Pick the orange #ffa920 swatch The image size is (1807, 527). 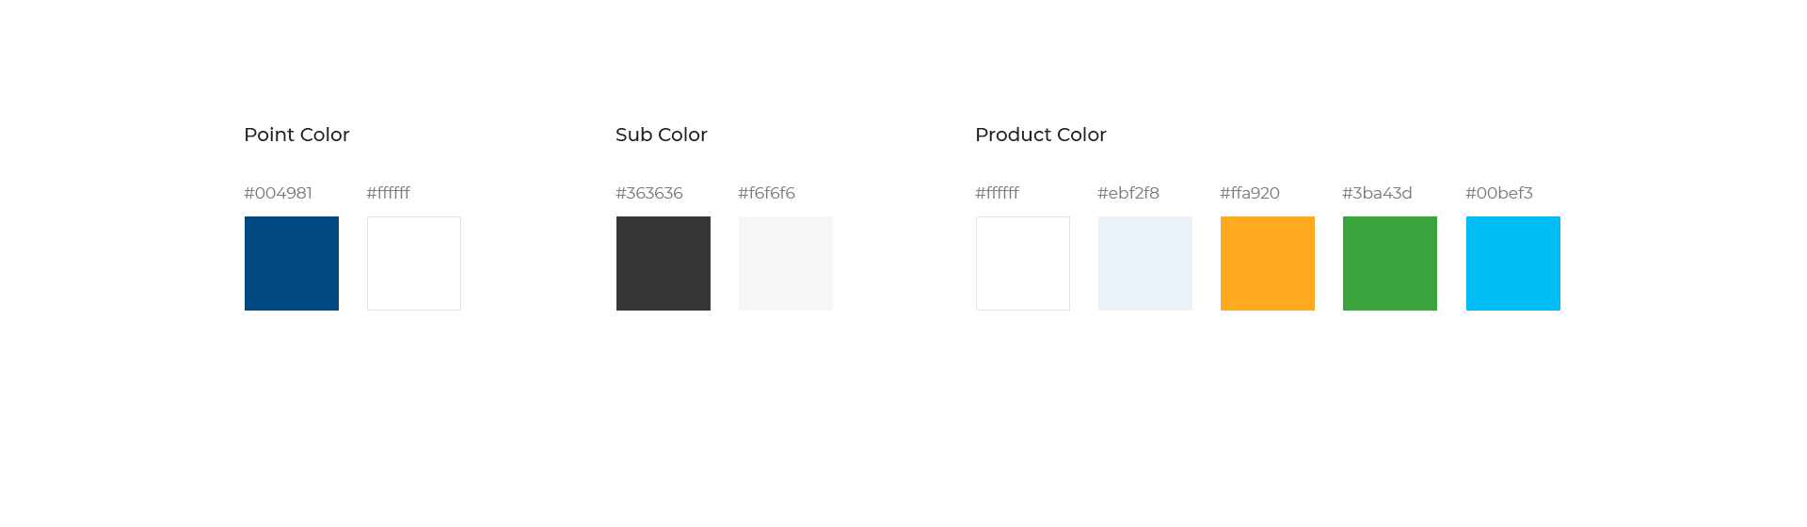[x=1268, y=263]
